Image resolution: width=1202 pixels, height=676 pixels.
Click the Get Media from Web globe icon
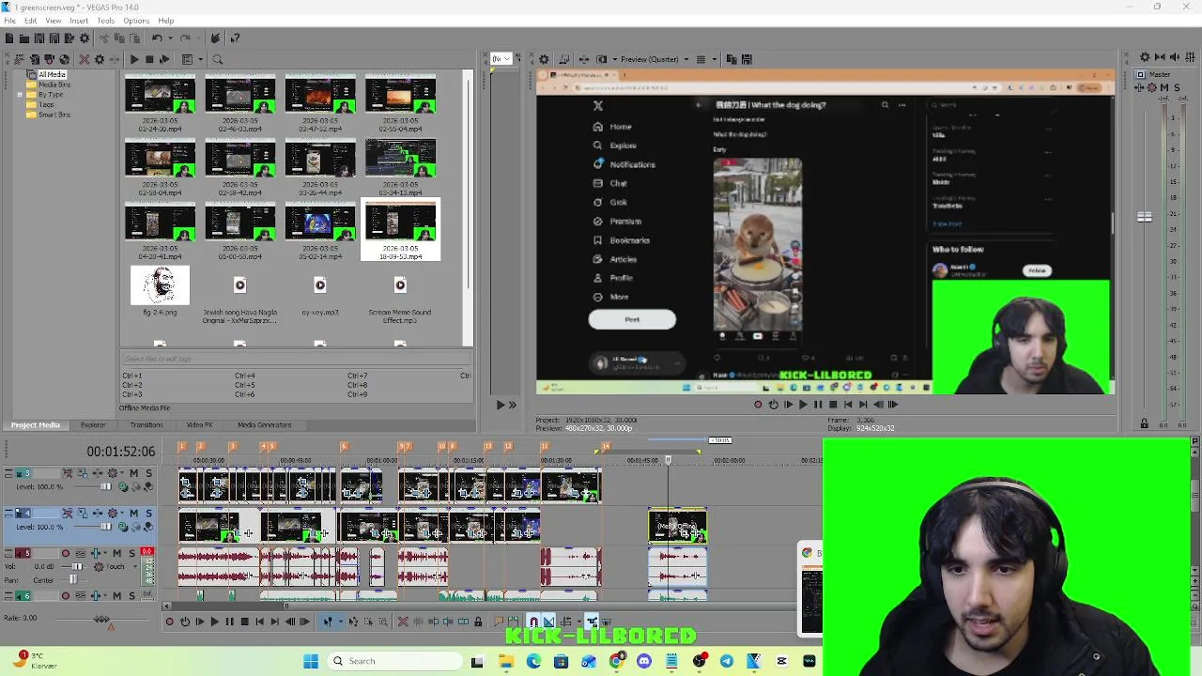pyautogui.click(x=65, y=59)
